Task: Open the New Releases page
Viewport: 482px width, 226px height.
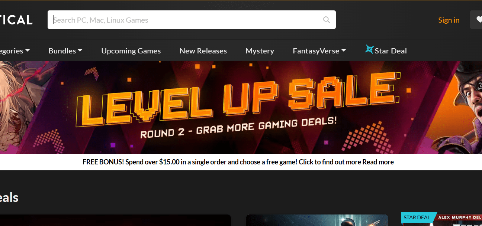Action: click(203, 51)
